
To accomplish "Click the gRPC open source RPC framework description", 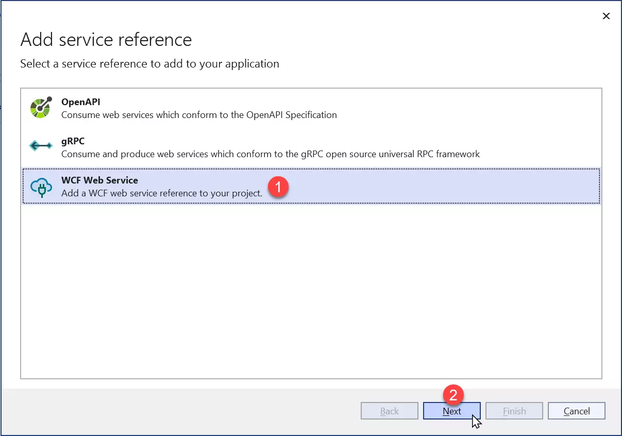I will (271, 154).
